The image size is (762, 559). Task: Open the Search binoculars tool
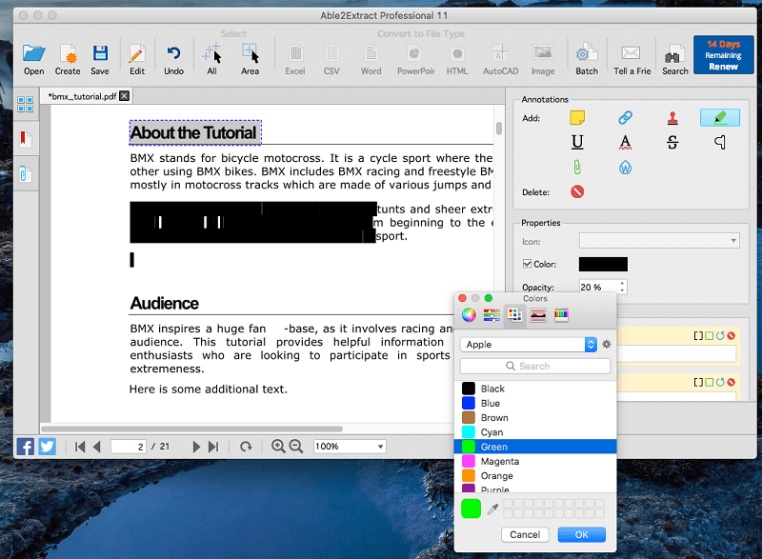(x=675, y=59)
